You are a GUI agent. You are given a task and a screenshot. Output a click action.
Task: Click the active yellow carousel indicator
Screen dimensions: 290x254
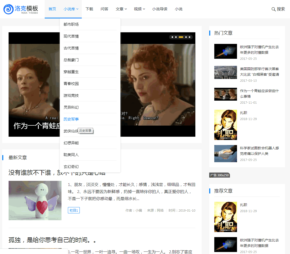click(x=181, y=37)
